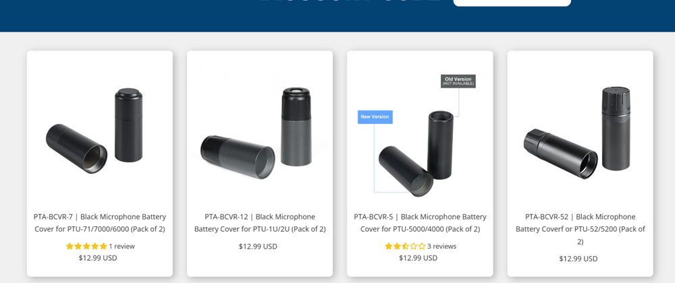
Task: Click the PTA-BCVR-52 battery cover title link
Action: 580,228
